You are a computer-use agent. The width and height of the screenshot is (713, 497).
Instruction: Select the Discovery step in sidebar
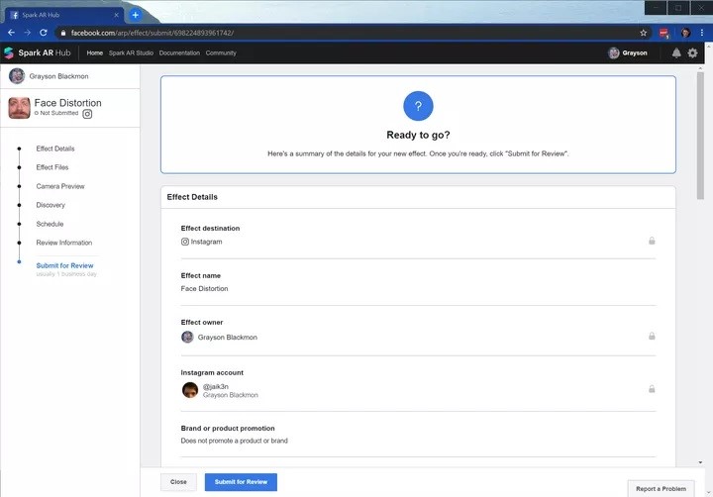(x=51, y=205)
